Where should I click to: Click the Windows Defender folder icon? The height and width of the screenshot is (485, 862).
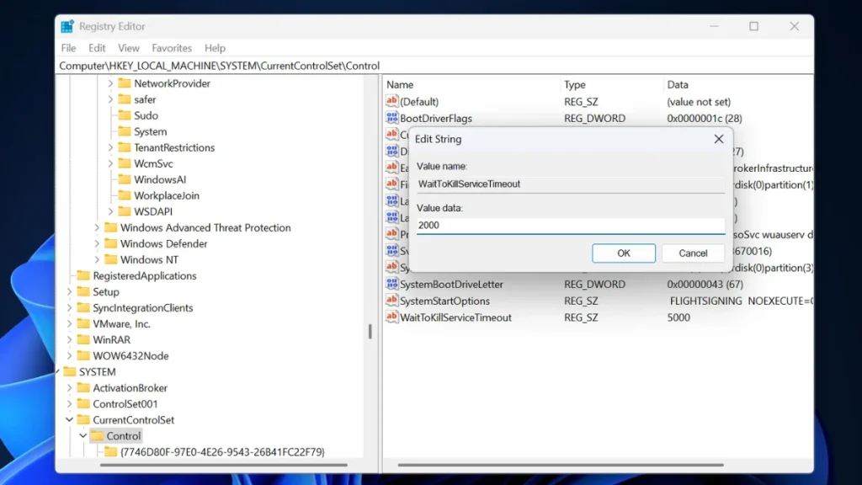[111, 243]
